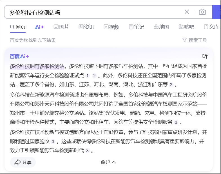Click highlighted text 多伦科技拥有多家检测站
Viewport: 221px width, 174px height.
(x=37, y=66)
